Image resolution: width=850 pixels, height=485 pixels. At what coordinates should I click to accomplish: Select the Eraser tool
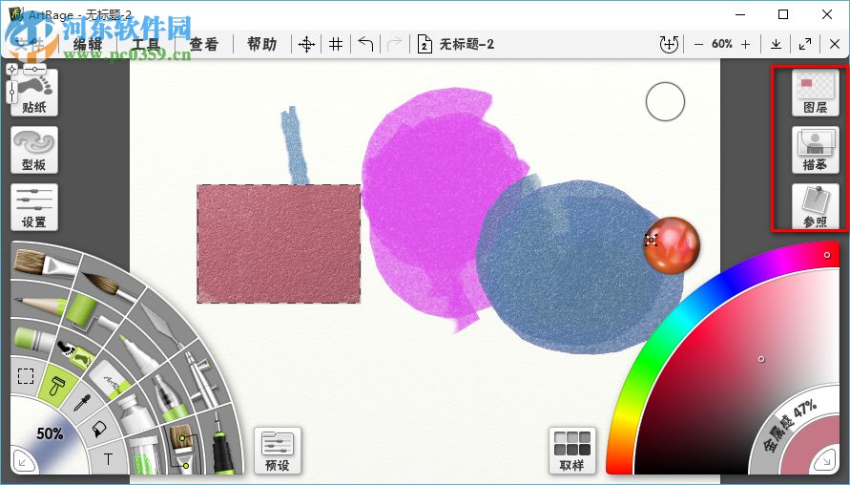(x=111, y=379)
